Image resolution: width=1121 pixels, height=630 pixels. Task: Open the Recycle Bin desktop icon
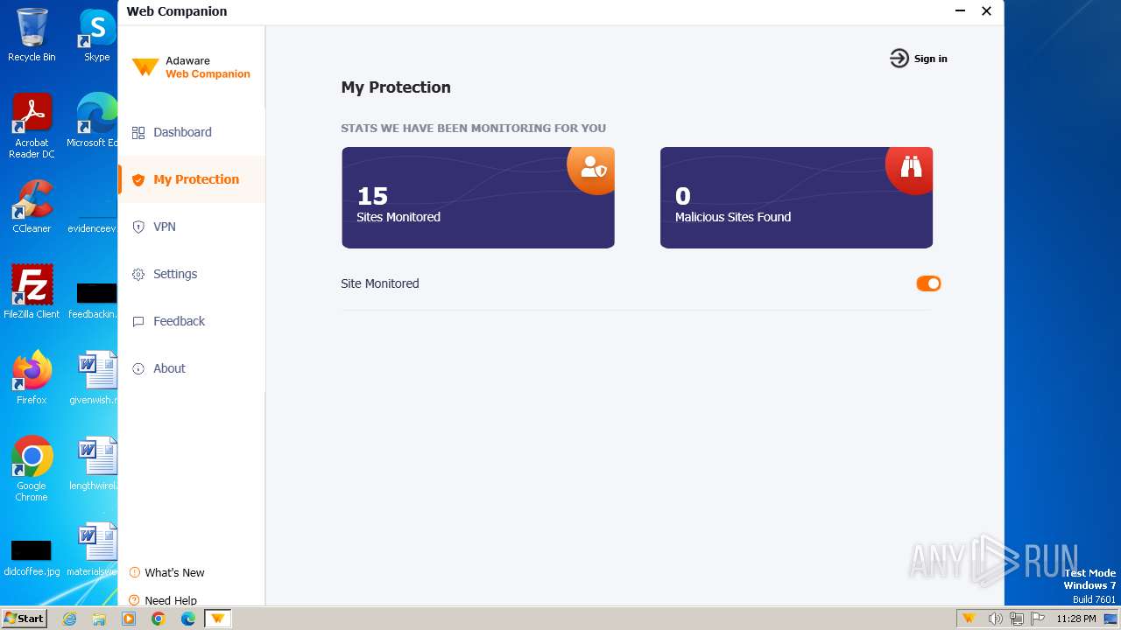tap(32, 35)
